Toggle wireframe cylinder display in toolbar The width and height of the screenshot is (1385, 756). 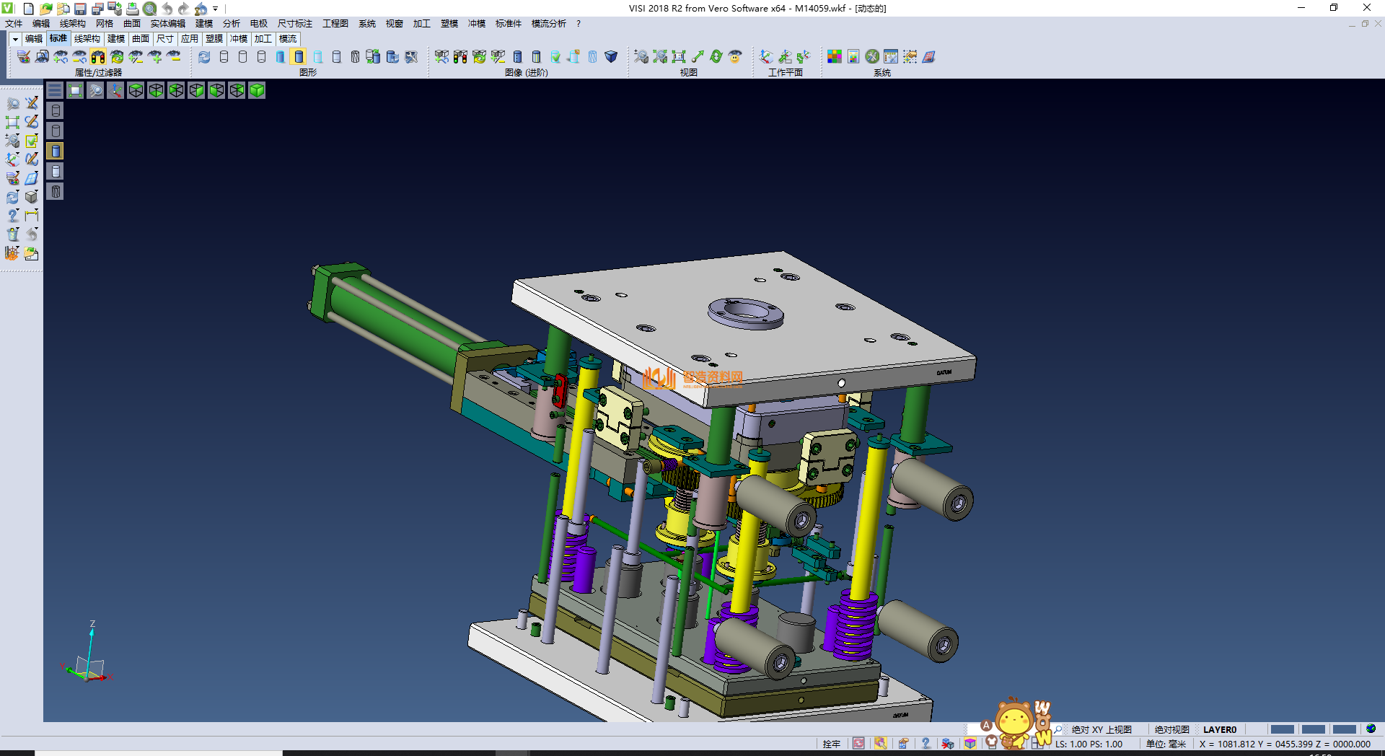224,57
